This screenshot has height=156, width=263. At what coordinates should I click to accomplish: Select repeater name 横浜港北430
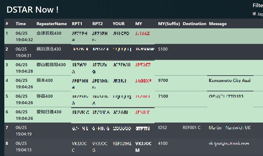(49, 49)
